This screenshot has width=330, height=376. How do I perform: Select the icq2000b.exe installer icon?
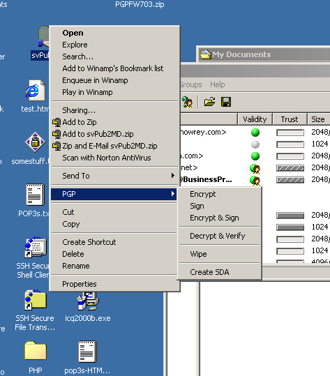[x=88, y=301]
